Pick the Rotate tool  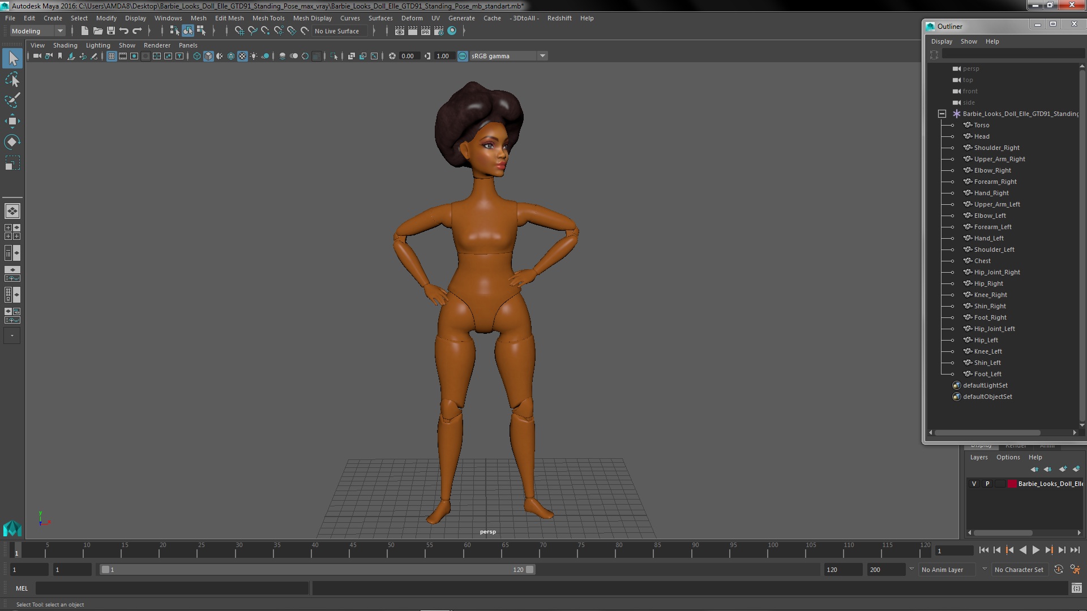[x=12, y=141]
